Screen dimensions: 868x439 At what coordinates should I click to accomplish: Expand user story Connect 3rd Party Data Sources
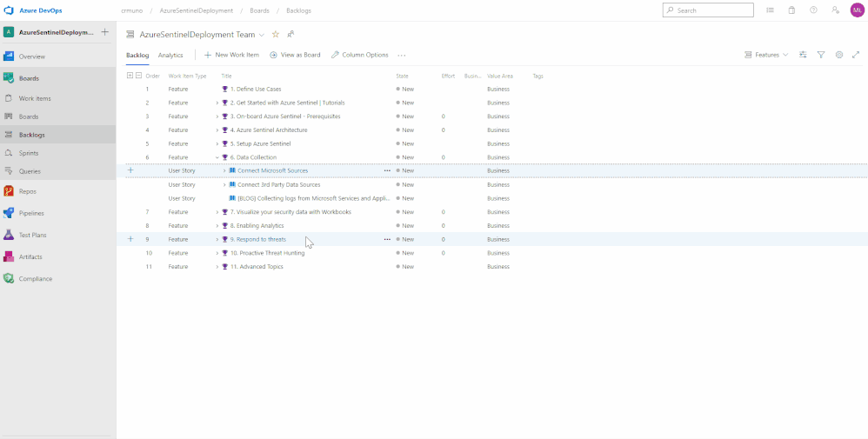(224, 184)
